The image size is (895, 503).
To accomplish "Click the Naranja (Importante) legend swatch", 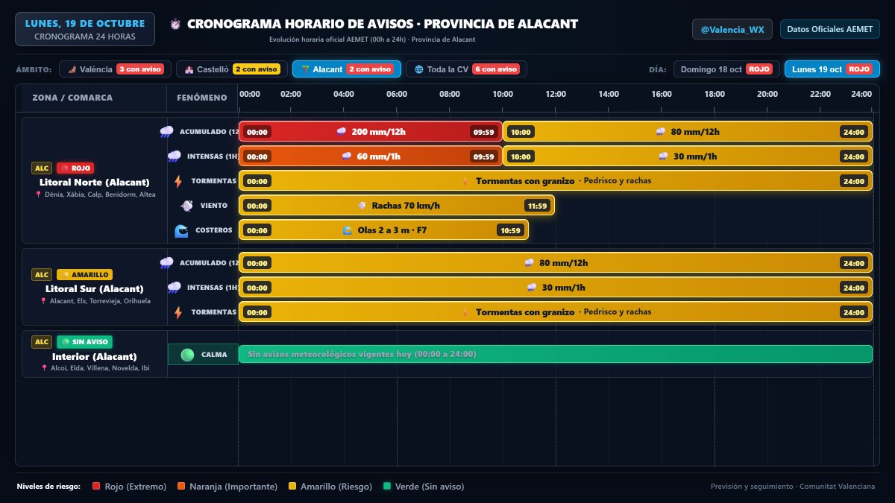I will (x=181, y=487).
